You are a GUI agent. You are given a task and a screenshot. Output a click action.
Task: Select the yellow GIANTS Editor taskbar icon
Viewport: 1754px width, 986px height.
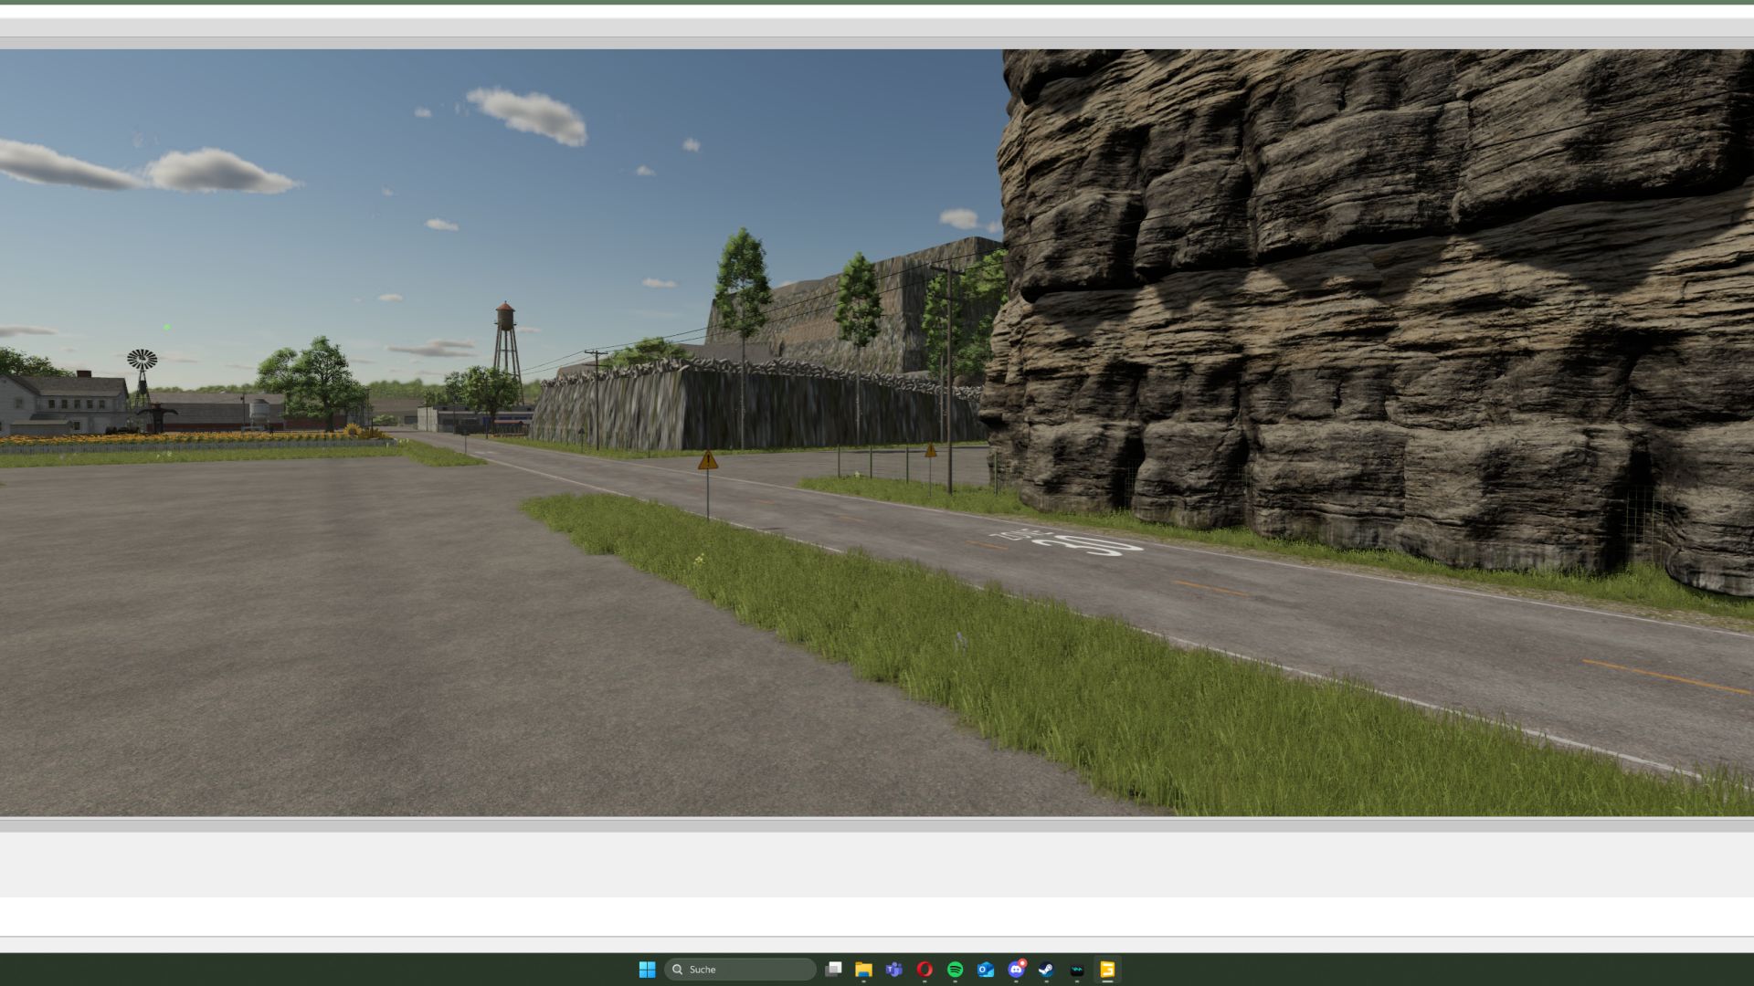click(x=1107, y=970)
